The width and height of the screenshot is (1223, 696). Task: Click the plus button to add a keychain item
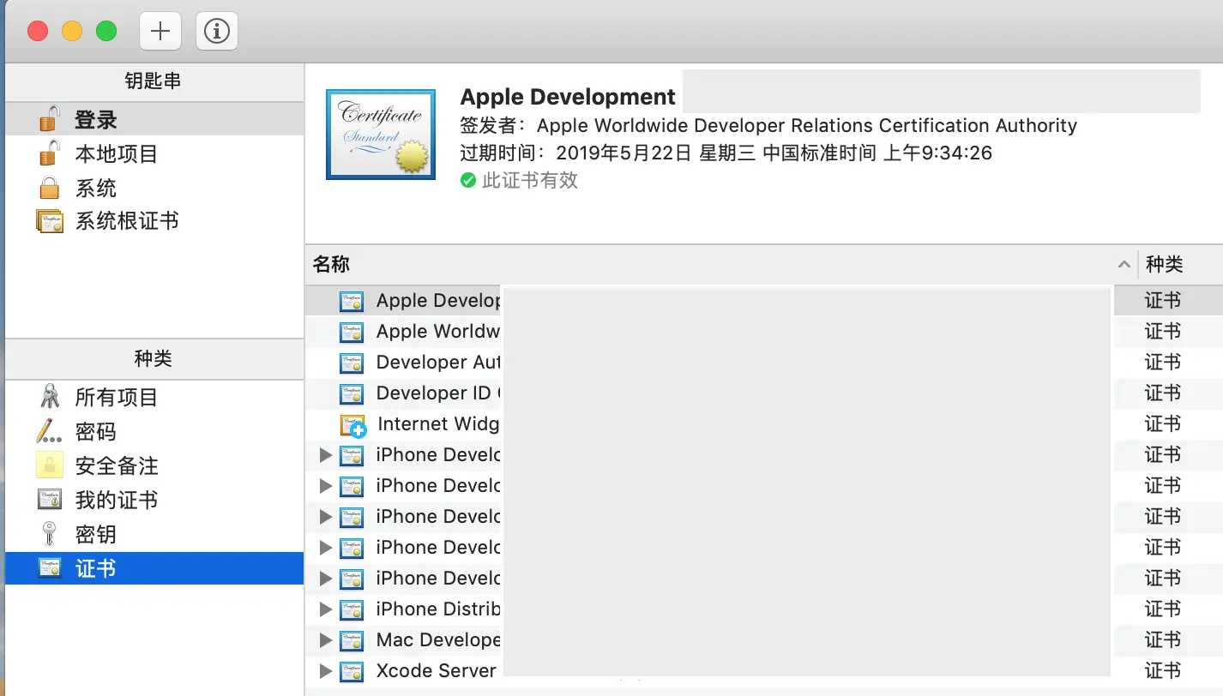click(160, 32)
